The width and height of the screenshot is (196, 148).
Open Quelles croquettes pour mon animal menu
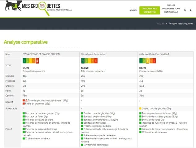click(x=172, y=9)
